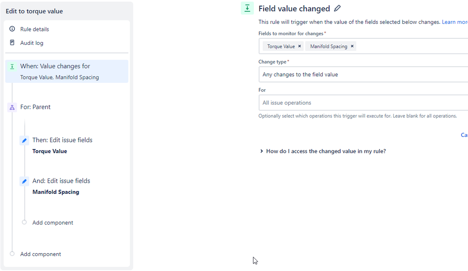Remove the Manifold Spacing field chip
This screenshot has width=468, height=271.
(x=352, y=46)
